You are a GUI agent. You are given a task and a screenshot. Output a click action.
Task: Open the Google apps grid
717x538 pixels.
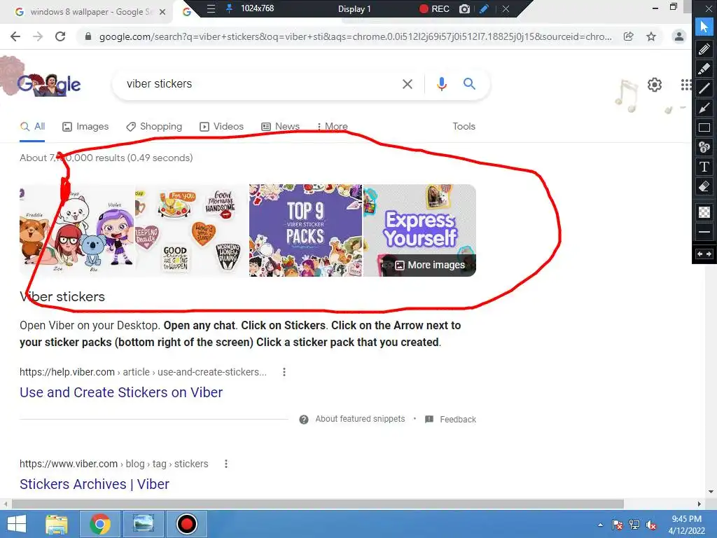point(685,85)
